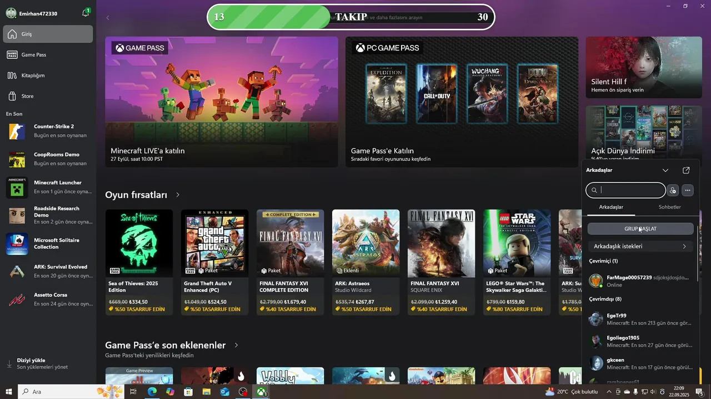Viewport: 711px width, 399px height.
Task: Open Microsoft Store from taskbar
Action: pyautogui.click(x=188, y=392)
